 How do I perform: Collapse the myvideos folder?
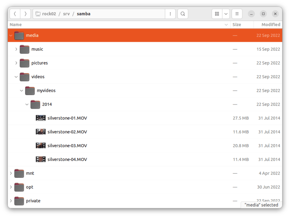[22, 90]
